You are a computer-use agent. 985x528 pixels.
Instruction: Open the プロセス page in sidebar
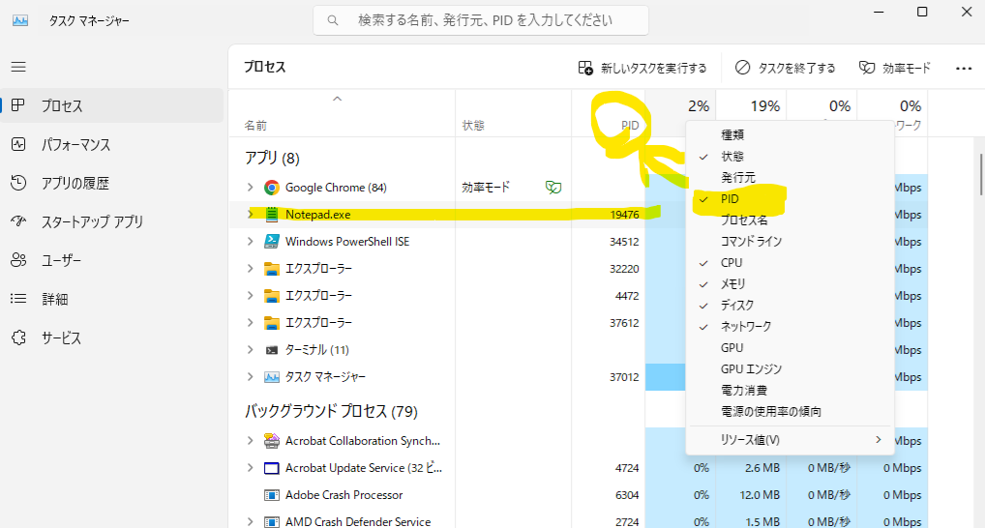tap(113, 105)
